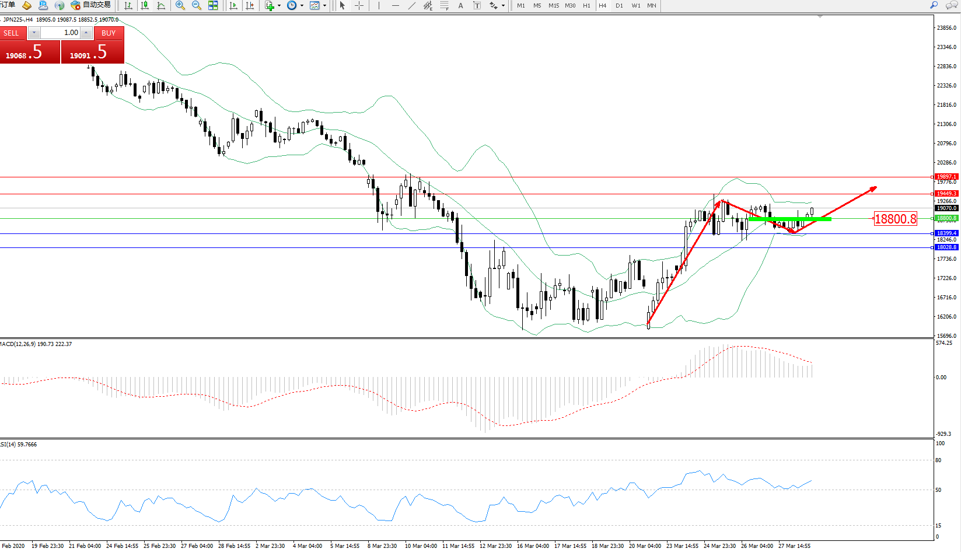
Task: Pick the text label tool A
Action: click(x=460, y=5)
